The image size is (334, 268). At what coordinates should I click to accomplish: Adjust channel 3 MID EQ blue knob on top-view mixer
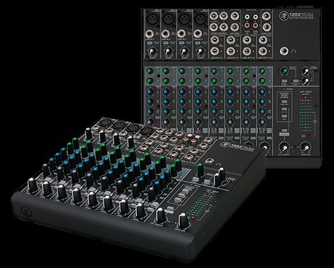pyautogui.click(x=182, y=101)
